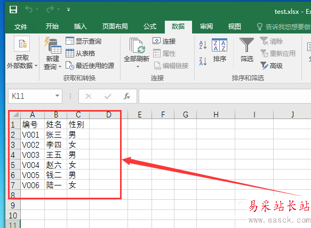
Task: Open the 高级 filter options
Action: [272, 65]
